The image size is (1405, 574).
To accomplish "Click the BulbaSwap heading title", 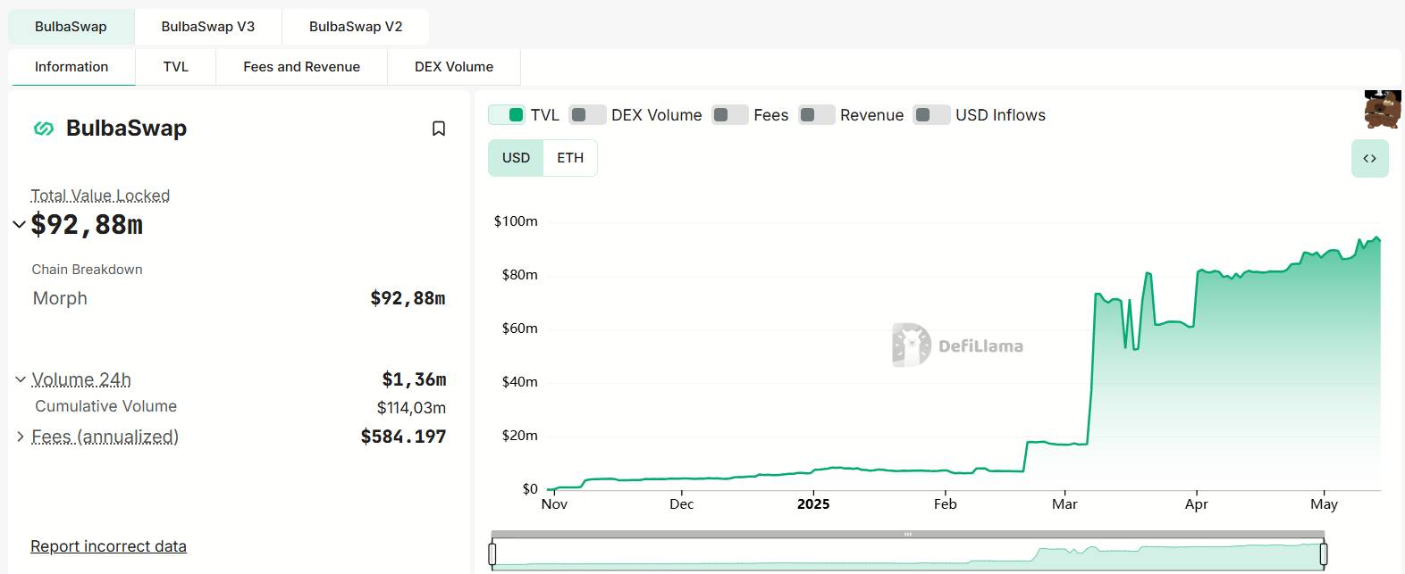I will click(x=126, y=129).
